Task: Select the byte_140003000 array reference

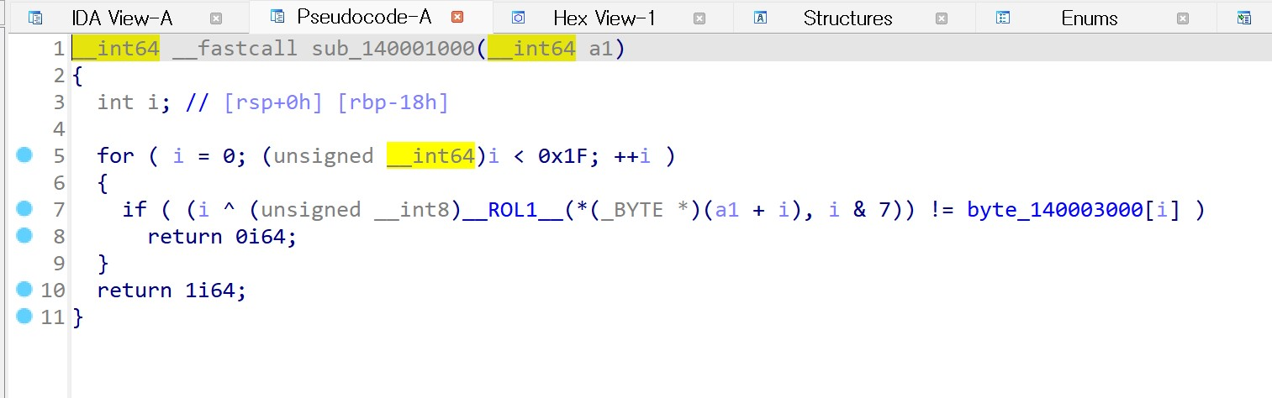Action: click(1055, 210)
